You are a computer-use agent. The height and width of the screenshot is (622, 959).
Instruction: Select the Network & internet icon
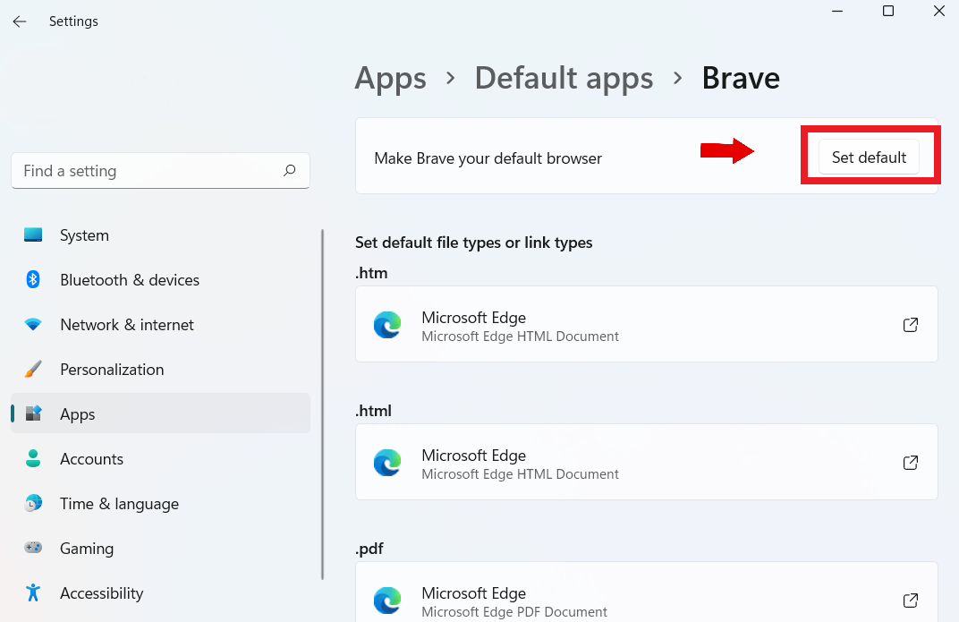click(x=33, y=324)
